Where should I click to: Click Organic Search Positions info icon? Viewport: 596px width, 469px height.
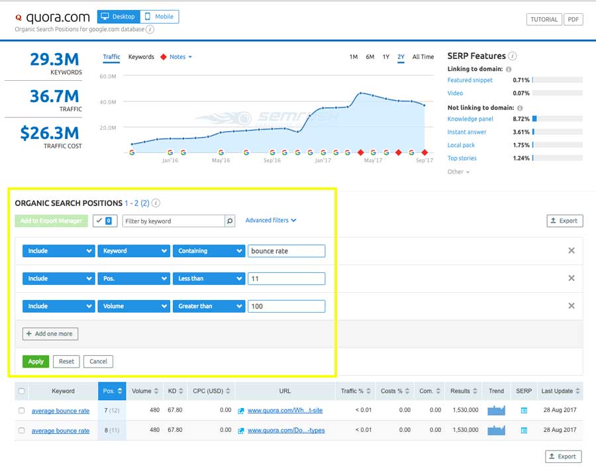click(x=156, y=203)
